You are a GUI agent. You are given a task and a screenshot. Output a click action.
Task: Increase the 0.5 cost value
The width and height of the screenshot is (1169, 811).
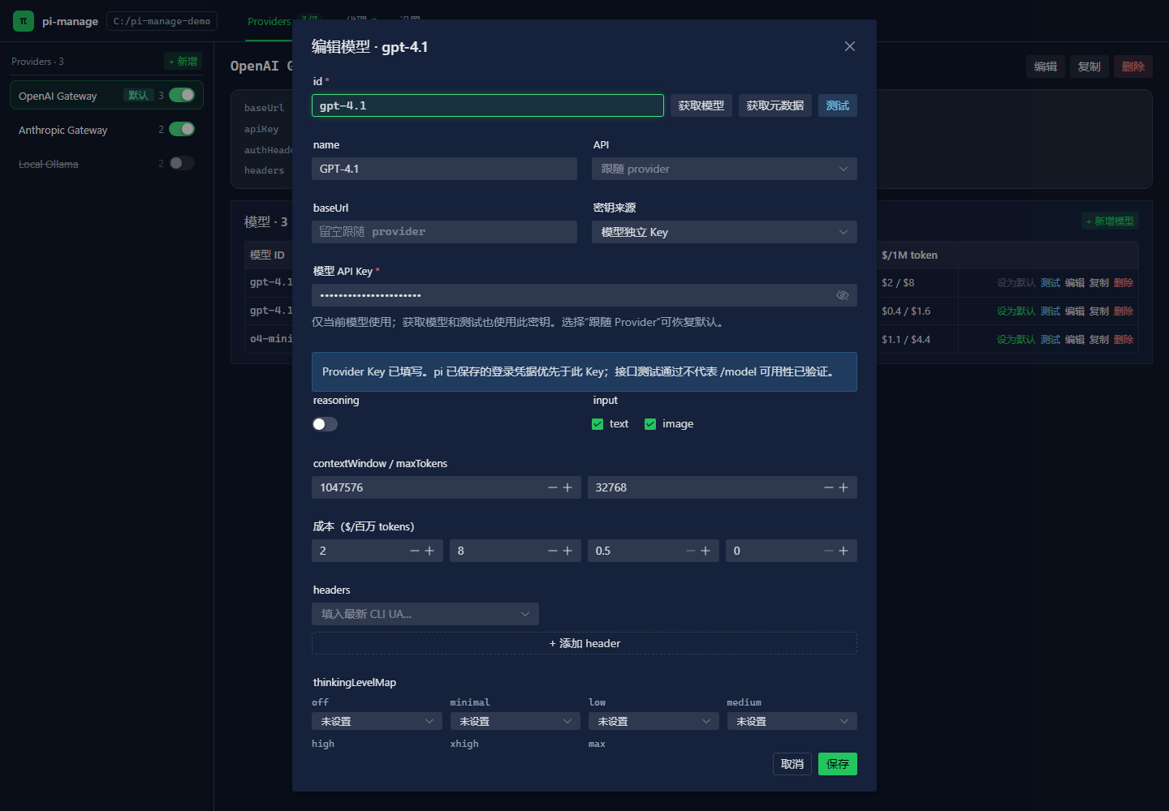(705, 551)
